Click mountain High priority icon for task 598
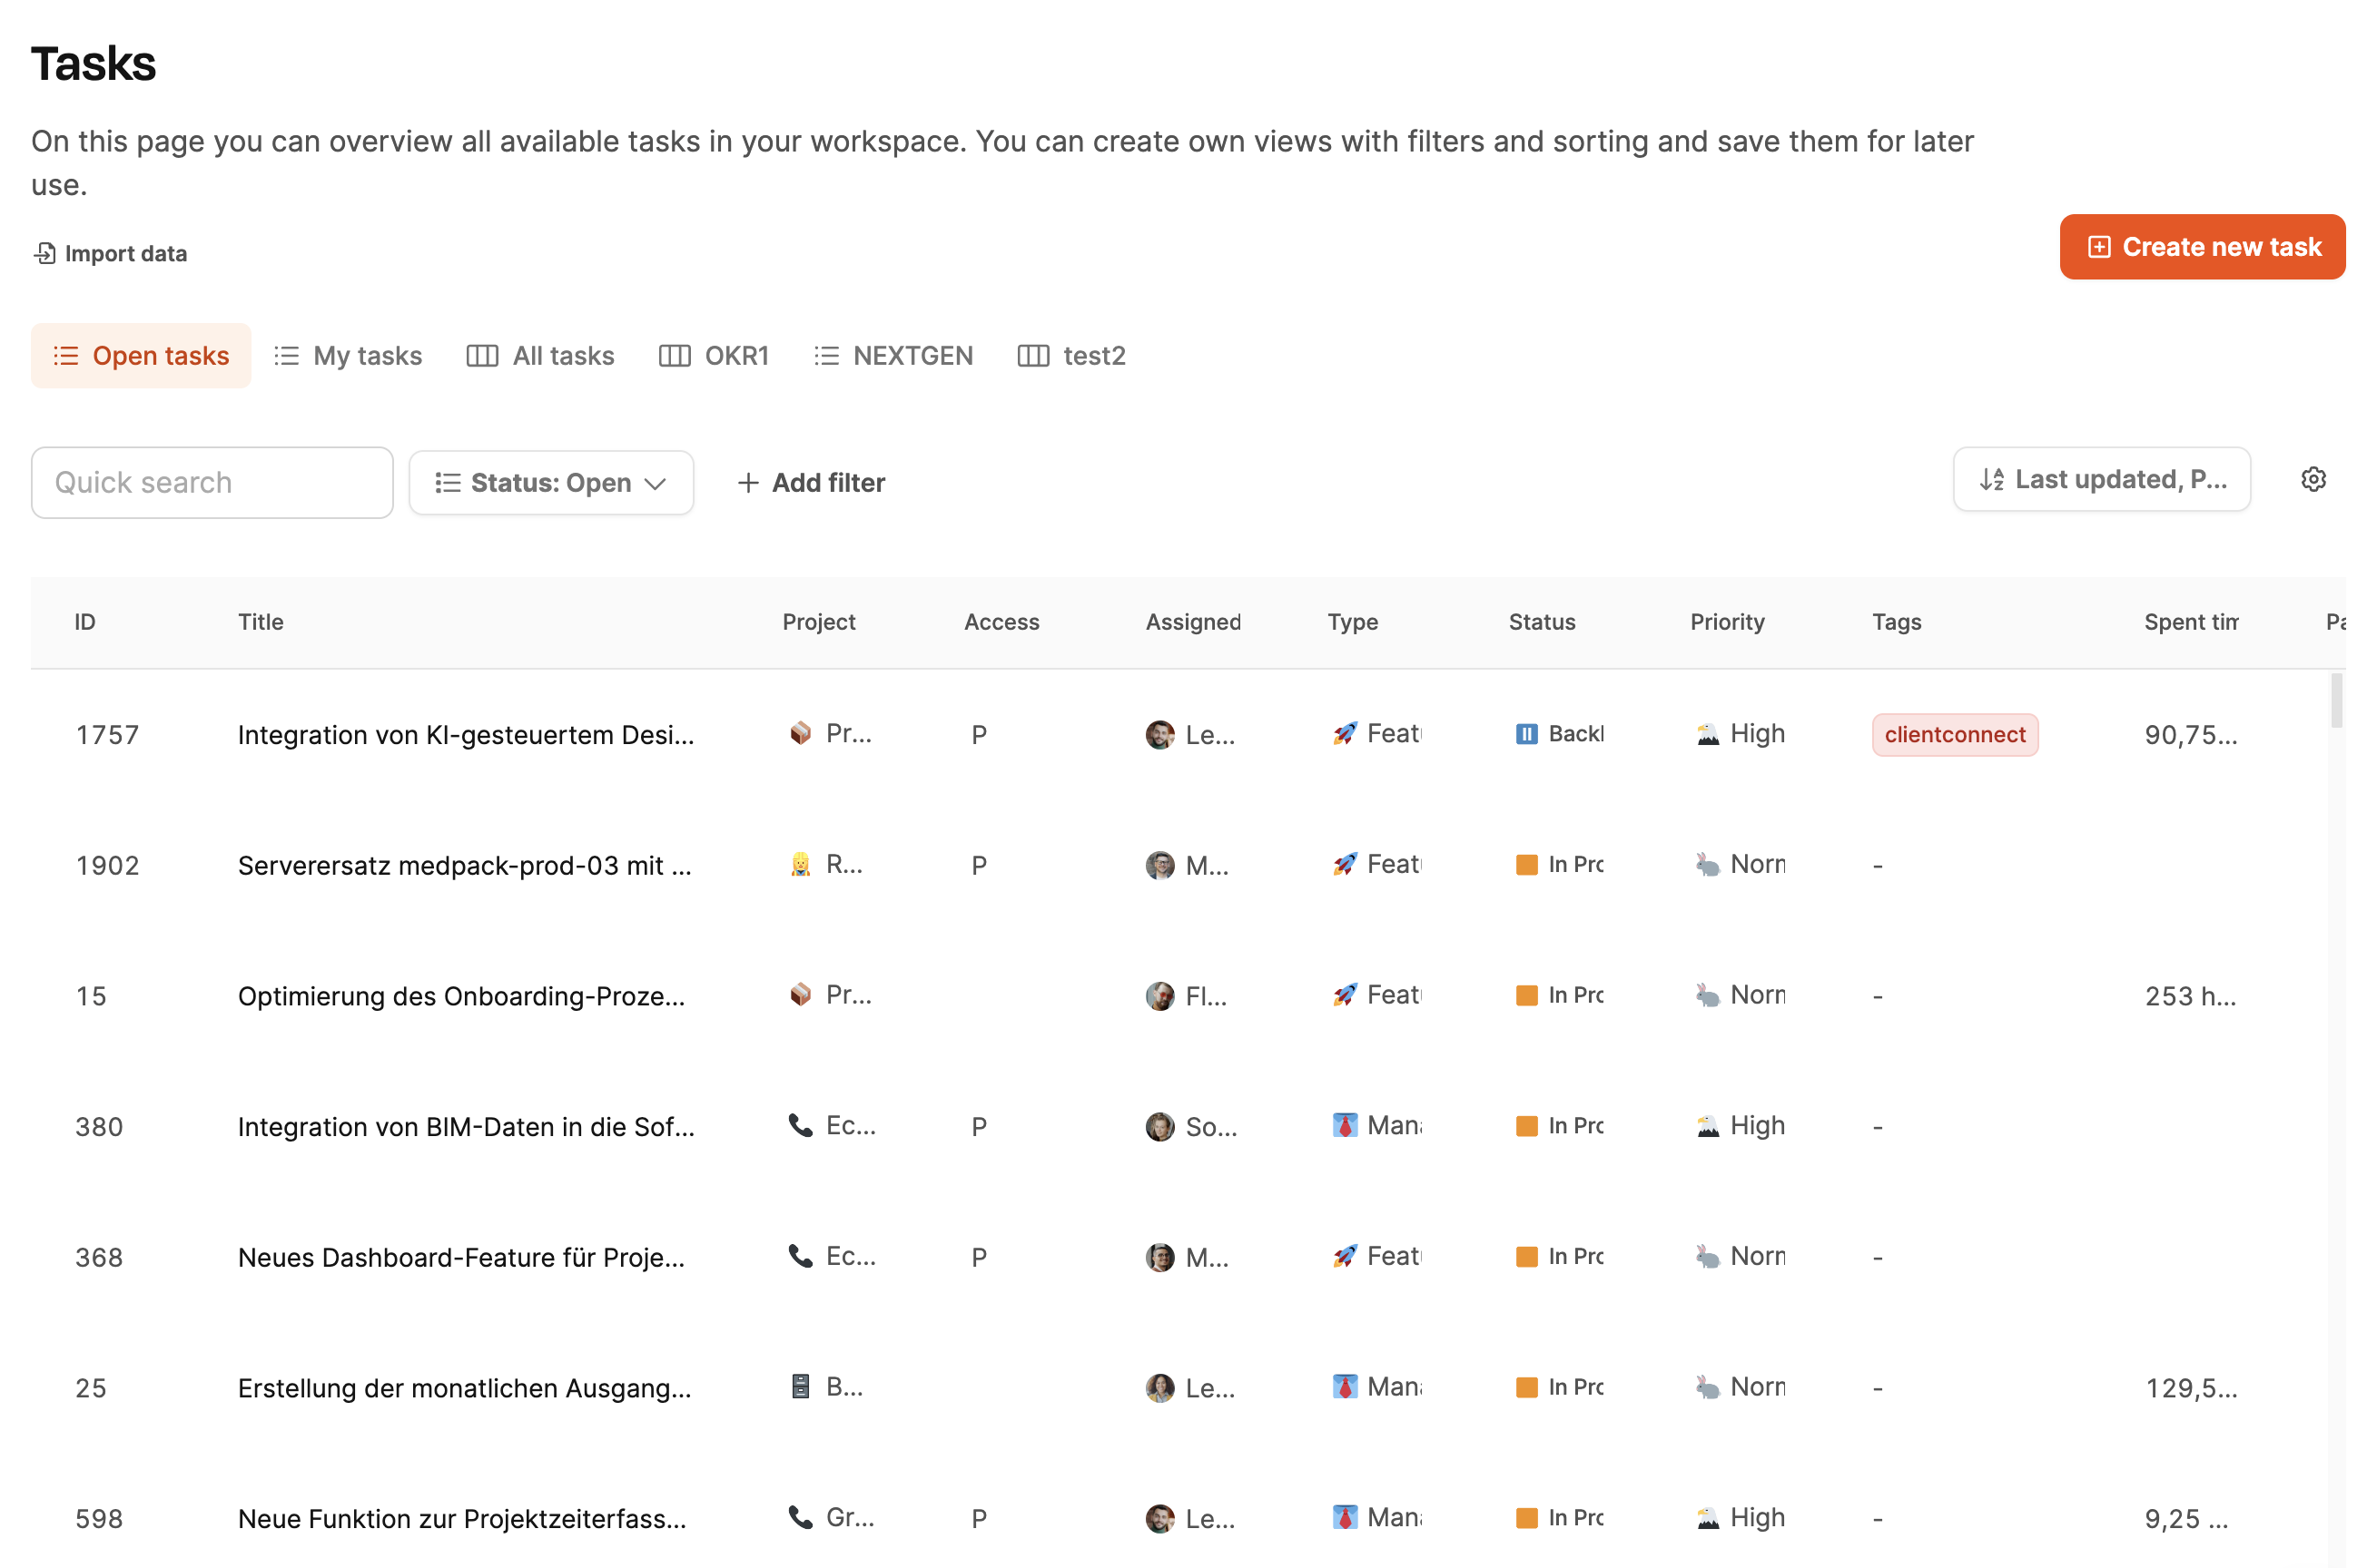Viewport: 2377px width, 1568px height. [x=1707, y=1518]
